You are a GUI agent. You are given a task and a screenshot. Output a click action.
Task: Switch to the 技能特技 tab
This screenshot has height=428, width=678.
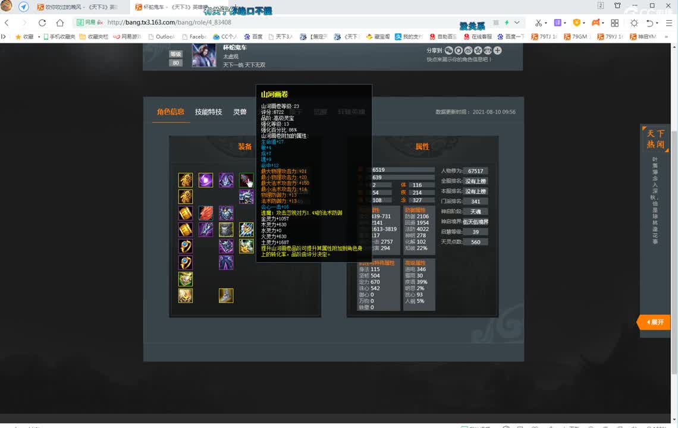208,112
